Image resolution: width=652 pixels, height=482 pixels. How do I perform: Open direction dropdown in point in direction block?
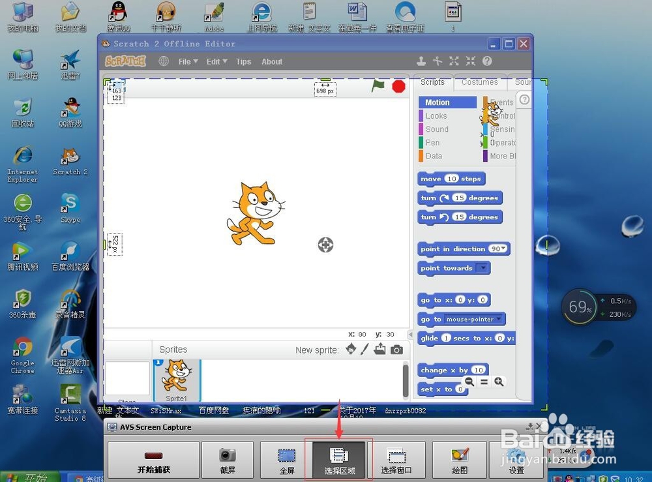coord(504,249)
